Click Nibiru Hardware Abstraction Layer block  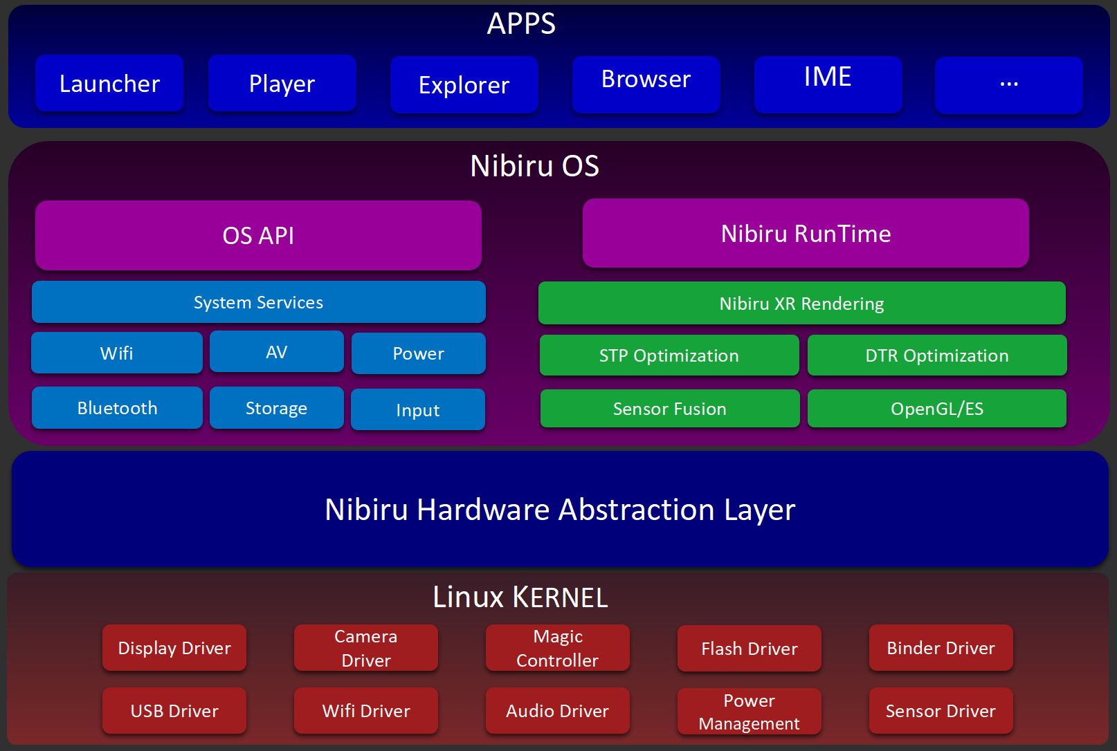tap(559, 510)
